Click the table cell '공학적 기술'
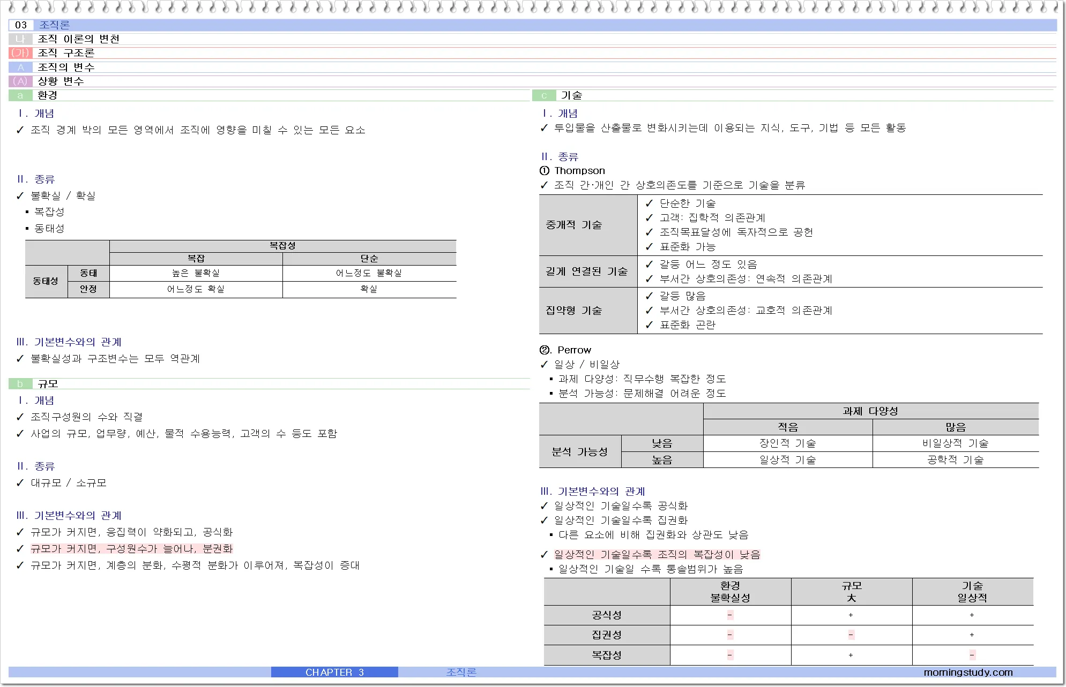The image size is (1066, 687). (x=956, y=460)
